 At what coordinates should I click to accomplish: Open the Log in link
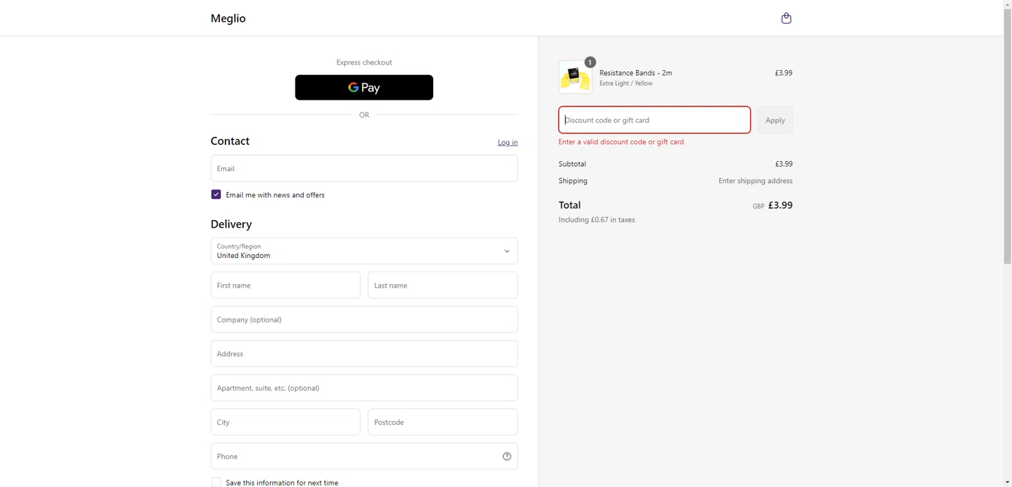click(x=507, y=142)
